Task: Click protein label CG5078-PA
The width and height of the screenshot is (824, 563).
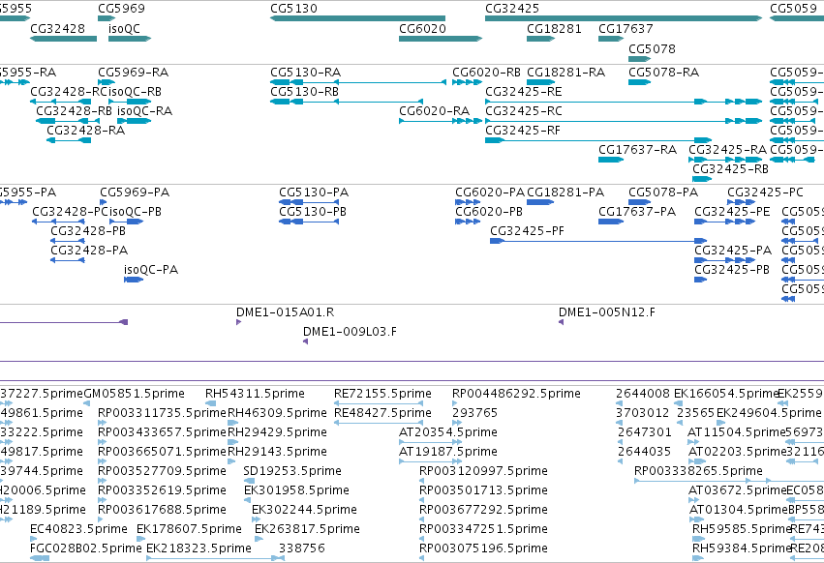Action: click(x=663, y=193)
